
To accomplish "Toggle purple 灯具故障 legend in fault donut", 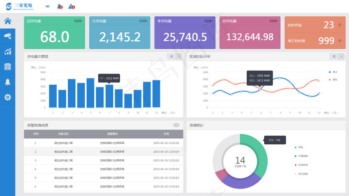I will point(301,156).
